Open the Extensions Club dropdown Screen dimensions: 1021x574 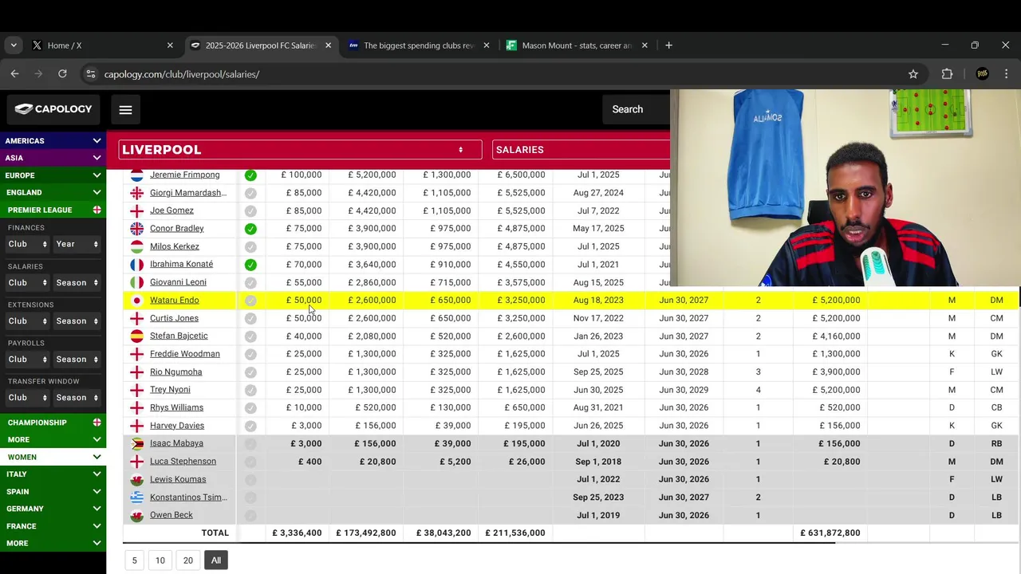(28, 320)
